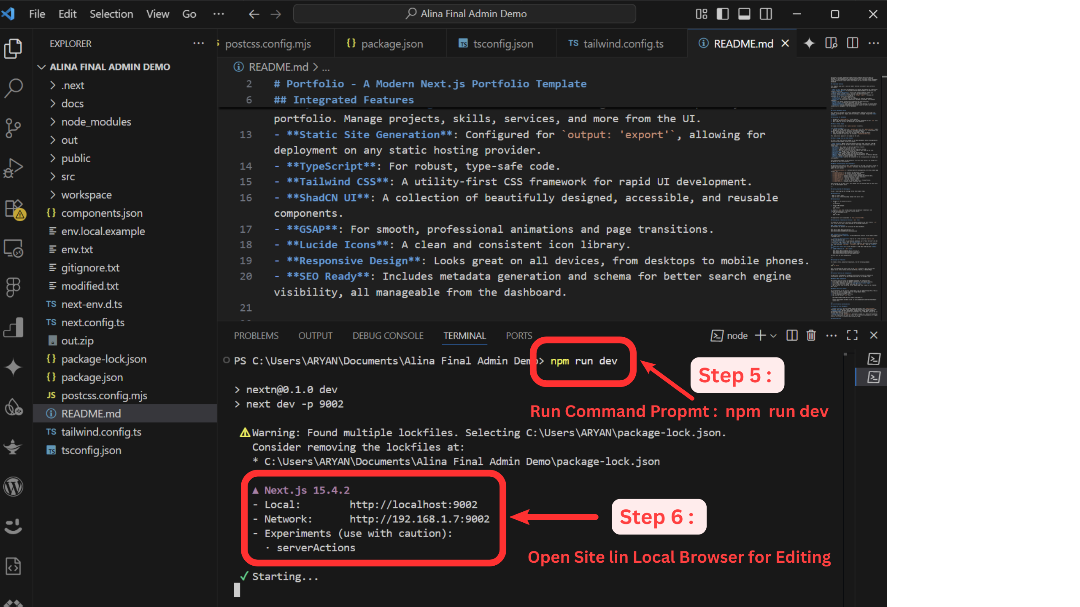Open the Search view in the activity bar
Image resolution: width=1080 pixels, height=607 pixels.
tap(13, 87)
